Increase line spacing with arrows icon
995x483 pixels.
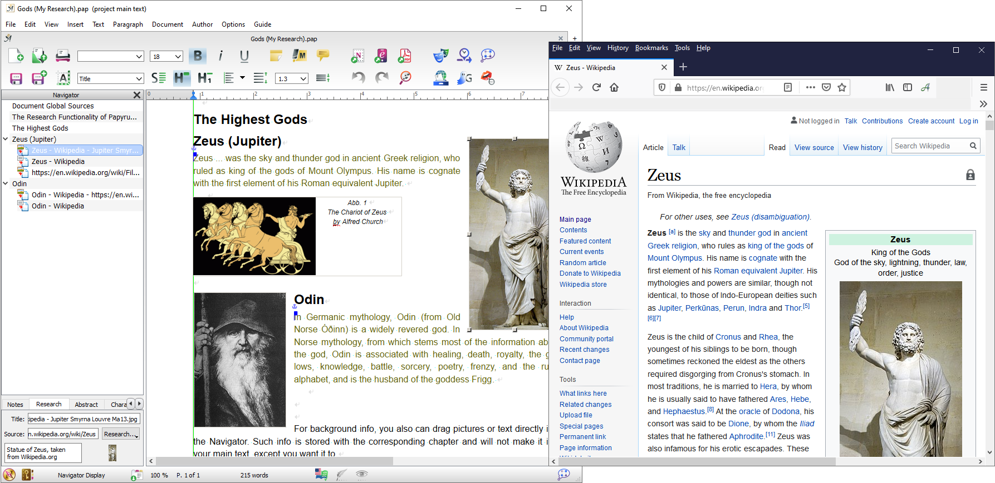pos(260,78)
